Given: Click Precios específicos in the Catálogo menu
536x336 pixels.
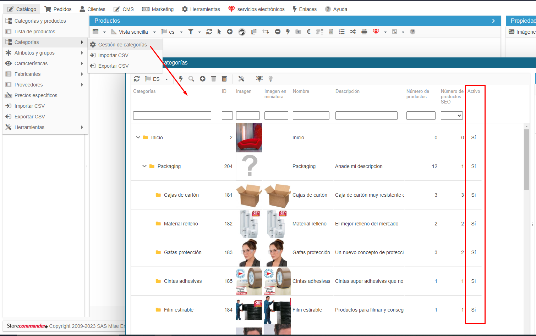Looking at the screenshot, I should coord(35,95).
